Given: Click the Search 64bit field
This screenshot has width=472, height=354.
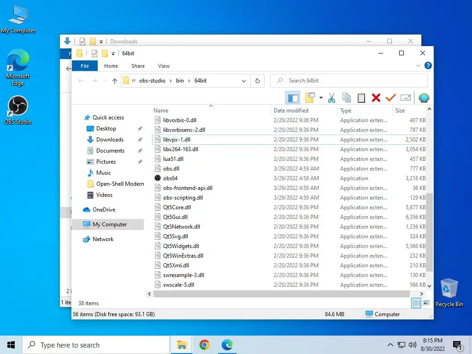Looking at the screenshot, I should coord(348,81).
